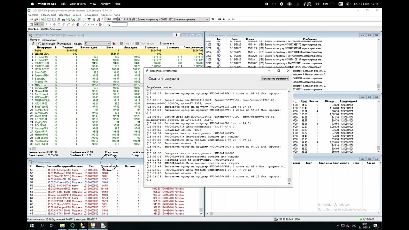Open Task View in the Windows taskbar
This screenshot has width=409, height=230.
pyautogui.click(x=52, y=226)
